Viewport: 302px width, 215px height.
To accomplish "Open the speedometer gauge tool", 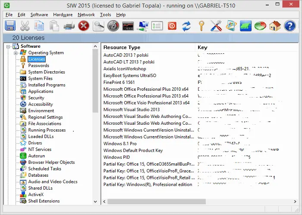I will pos(113,26).
